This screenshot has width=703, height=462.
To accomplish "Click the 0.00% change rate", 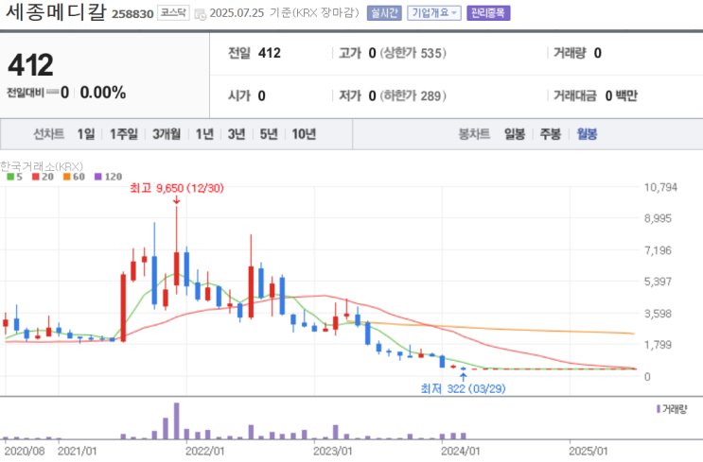I will [103, 93].
